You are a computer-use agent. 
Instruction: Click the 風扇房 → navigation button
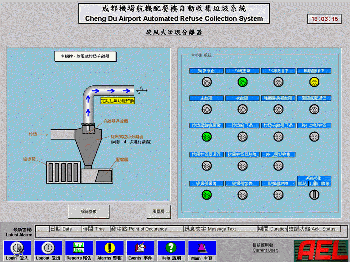(x=158, y=212)
